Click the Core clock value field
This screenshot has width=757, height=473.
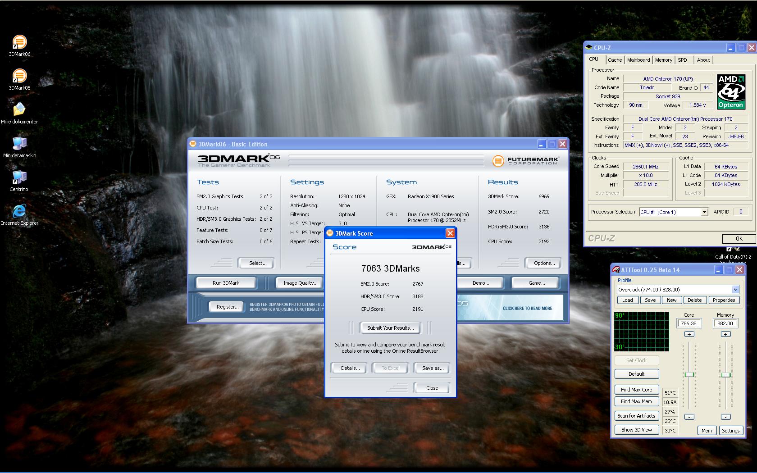689,323
